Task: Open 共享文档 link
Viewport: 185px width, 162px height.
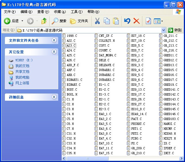Action: [22, 72]
